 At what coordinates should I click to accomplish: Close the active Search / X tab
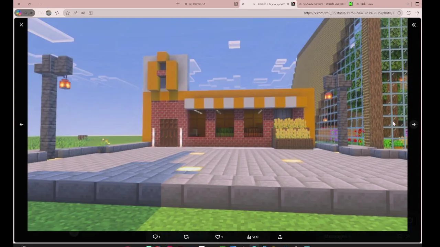pos(243,4)
